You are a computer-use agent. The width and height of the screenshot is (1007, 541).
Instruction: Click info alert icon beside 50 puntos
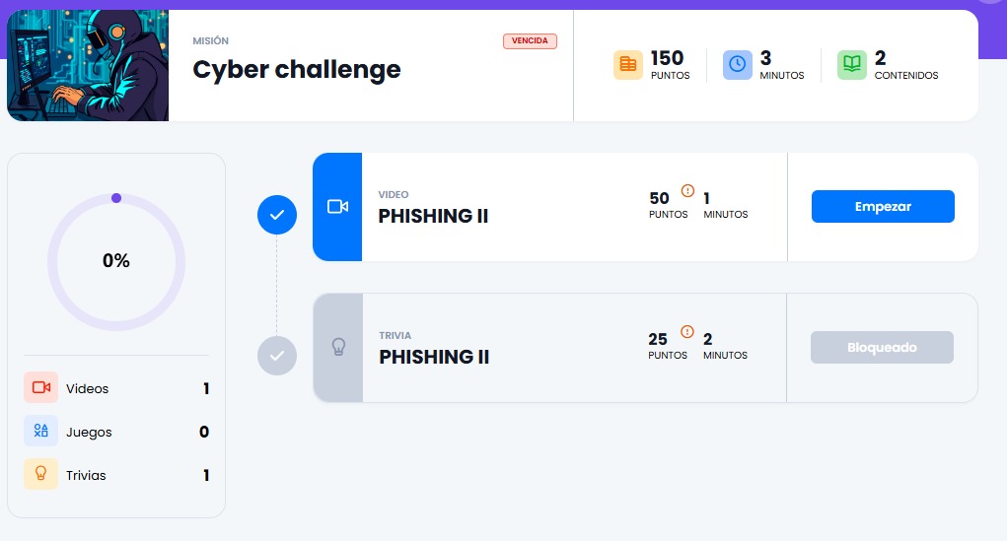(687, 191)
